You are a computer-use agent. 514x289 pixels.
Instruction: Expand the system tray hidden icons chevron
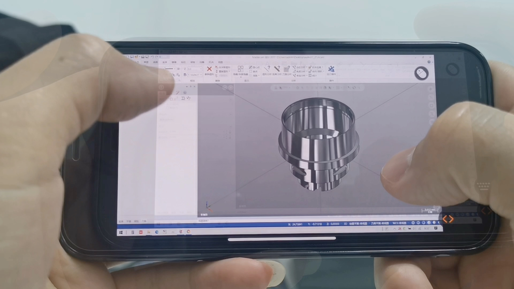[x=394, y=229]
